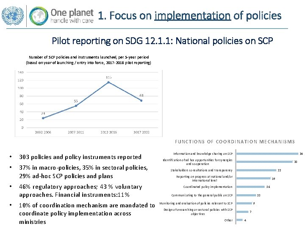Click the x-axis label 2017-2022
This screenshot has width=305, height=229.
141,132
